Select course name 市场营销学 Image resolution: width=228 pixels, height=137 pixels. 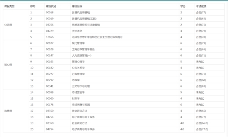(78, 92)
